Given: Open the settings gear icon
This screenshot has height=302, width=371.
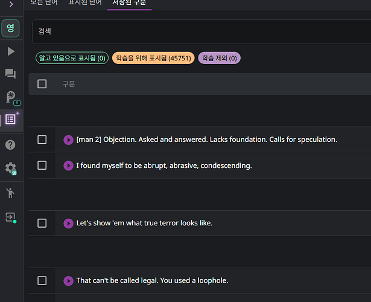Looking at the screenshot, I should click(10, 168).
